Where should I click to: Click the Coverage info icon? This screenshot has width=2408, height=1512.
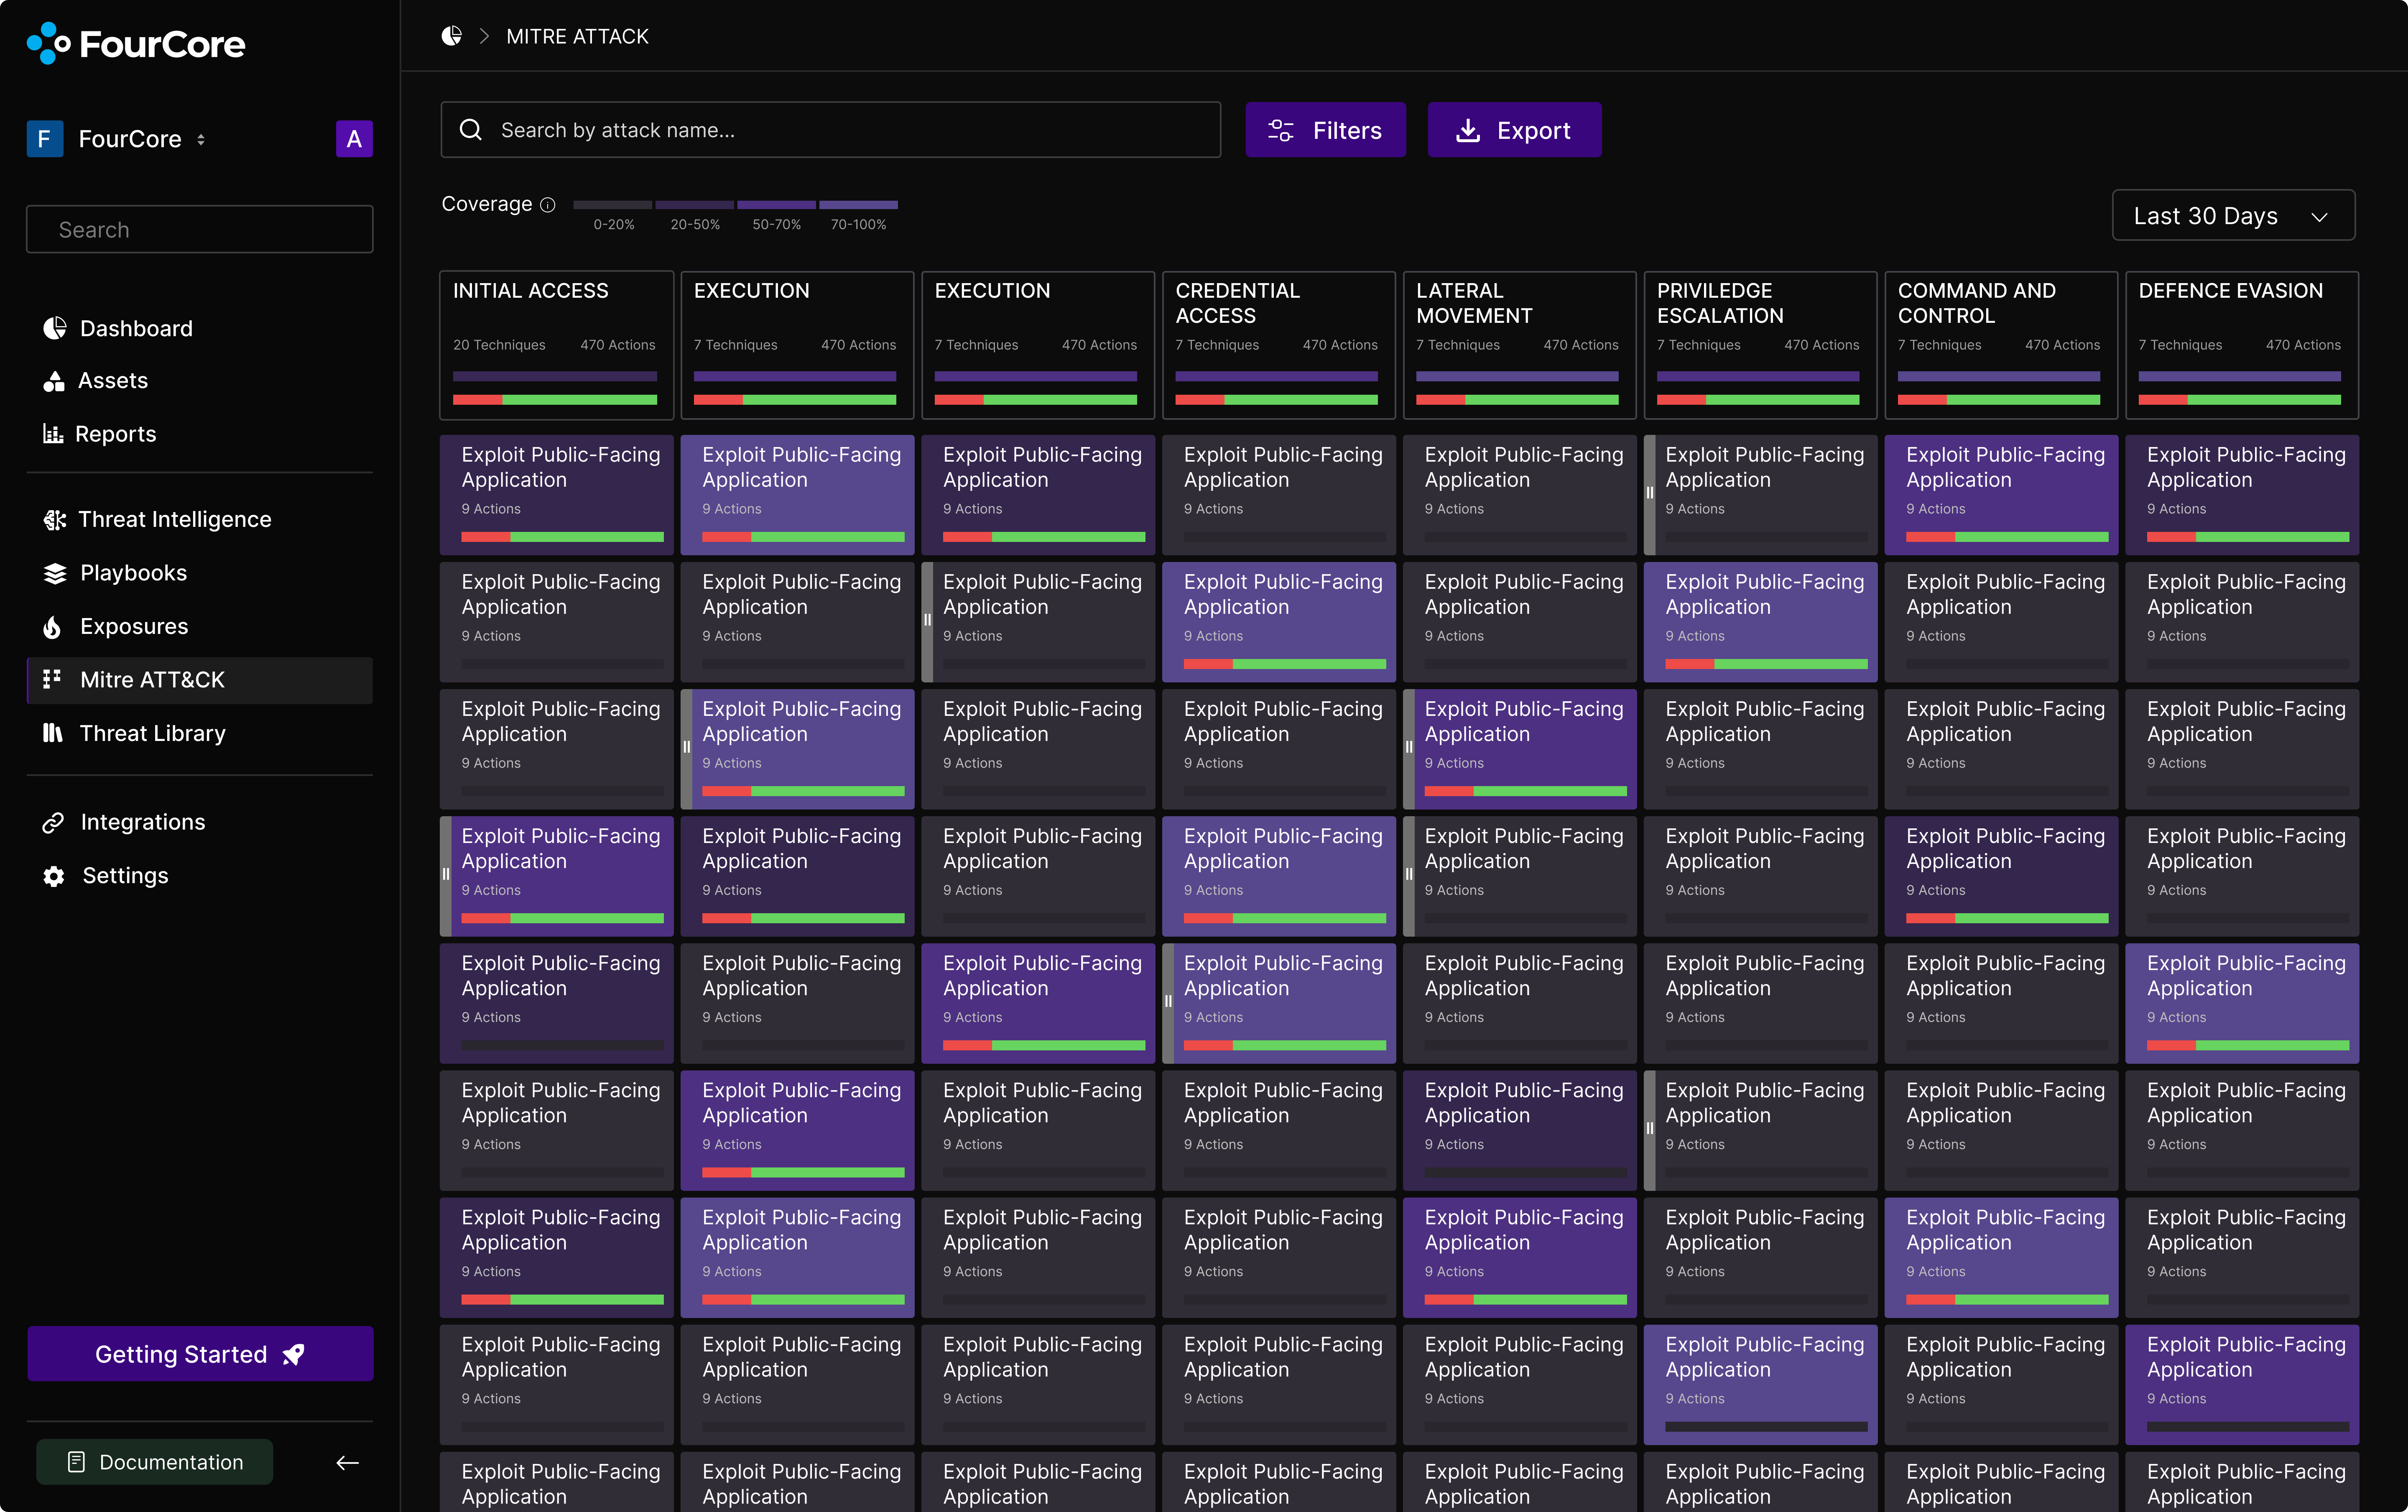click(548, 205)
